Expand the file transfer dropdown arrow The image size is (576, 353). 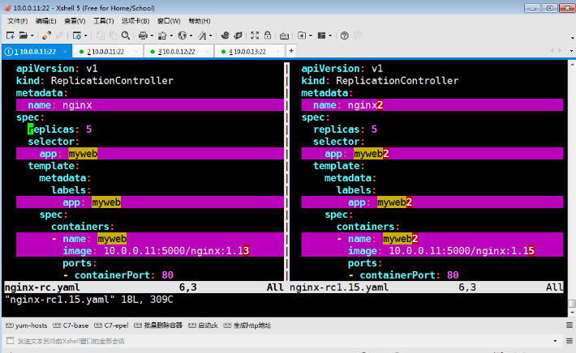(171, 36)
